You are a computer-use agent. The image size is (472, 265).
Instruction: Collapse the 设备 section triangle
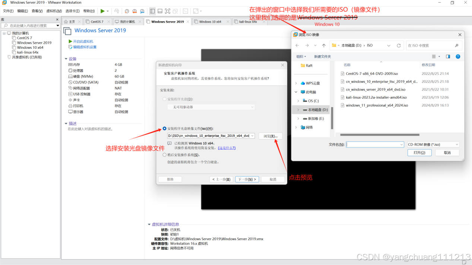(66, 59)
